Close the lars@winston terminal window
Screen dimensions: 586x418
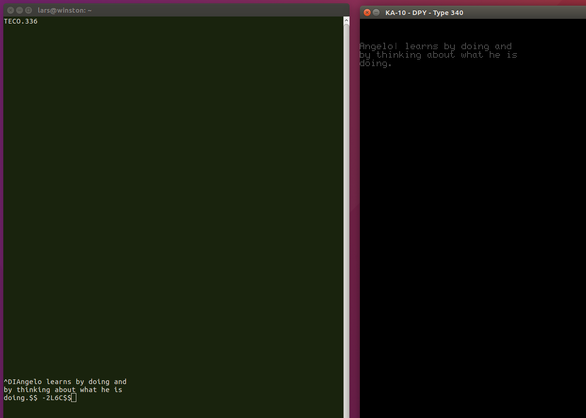tap(10, 10)
